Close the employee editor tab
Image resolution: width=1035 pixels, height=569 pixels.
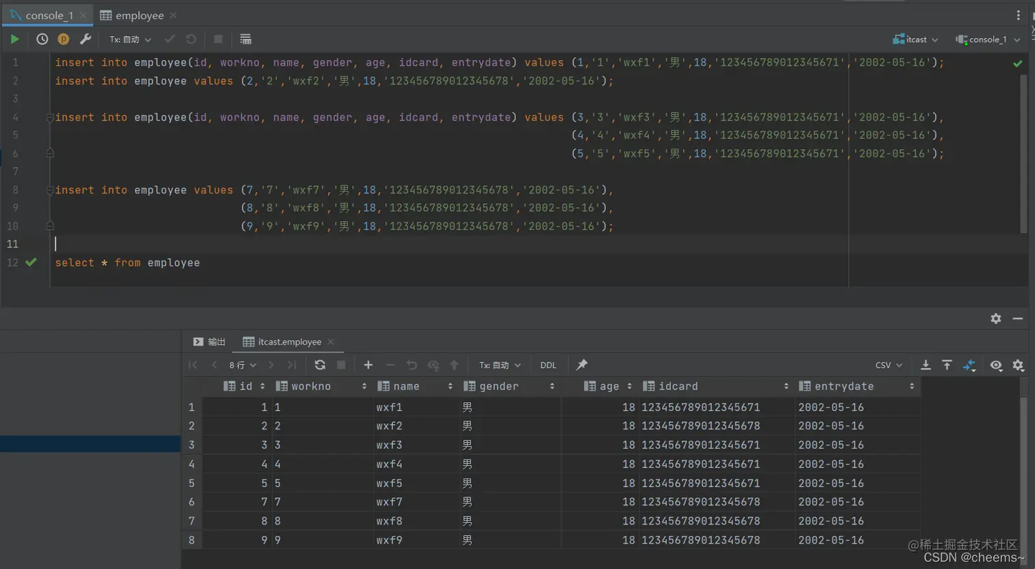pos(173,15)
